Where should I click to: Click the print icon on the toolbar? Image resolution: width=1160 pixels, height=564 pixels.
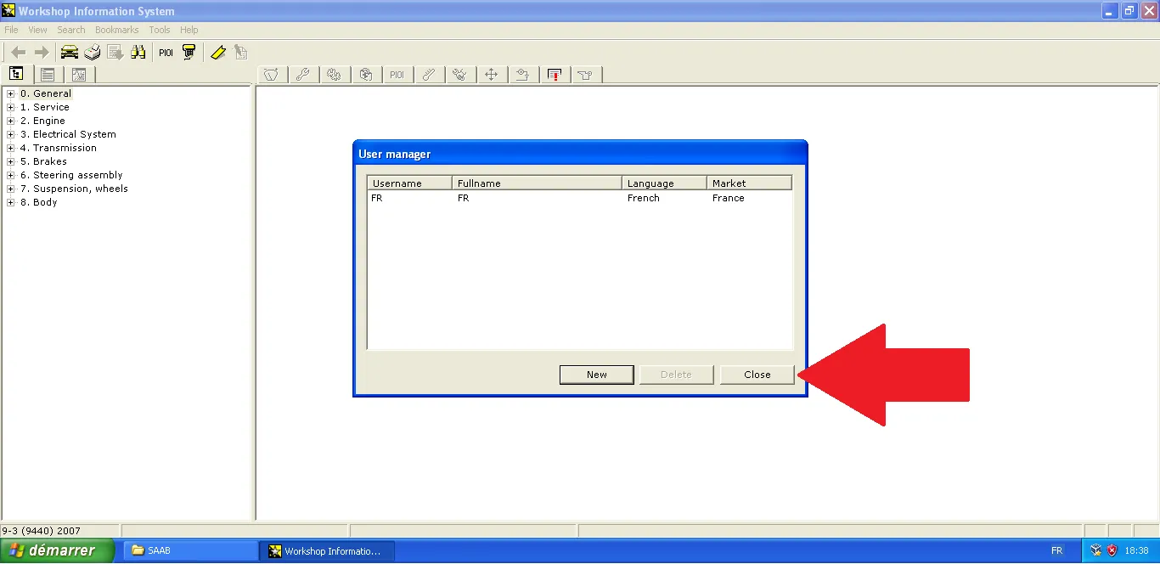(x=92, y=51)
